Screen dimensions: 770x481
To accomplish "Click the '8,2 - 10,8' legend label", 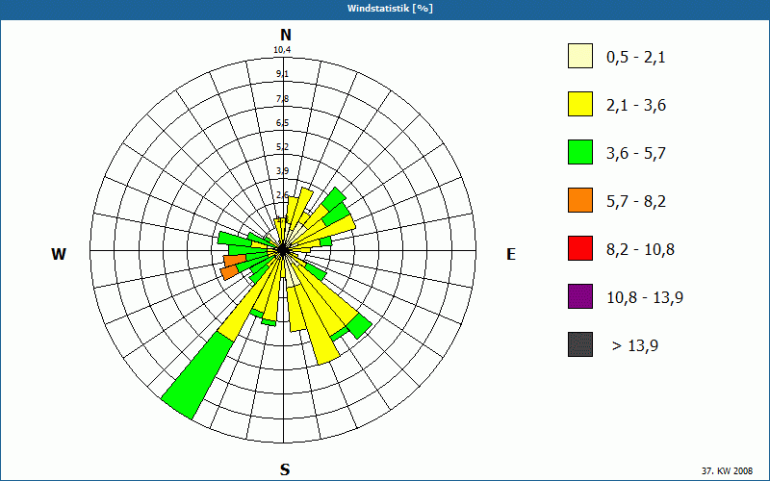I will click(640, 250).
